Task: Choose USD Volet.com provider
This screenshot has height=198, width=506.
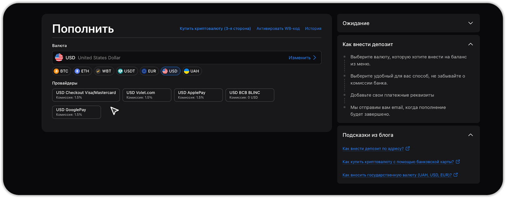Action: pyautogui.click(x=147, y=95)
